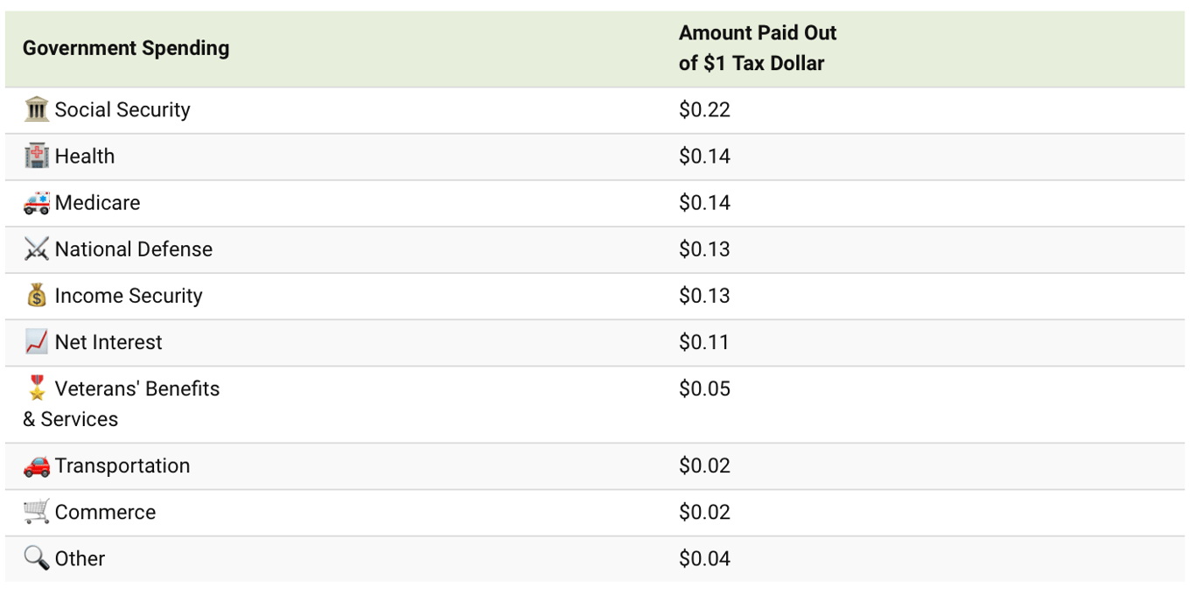Click the Transportation red car icon
1195x602 pixels.
pyautogui.click(x=37, y=465)
